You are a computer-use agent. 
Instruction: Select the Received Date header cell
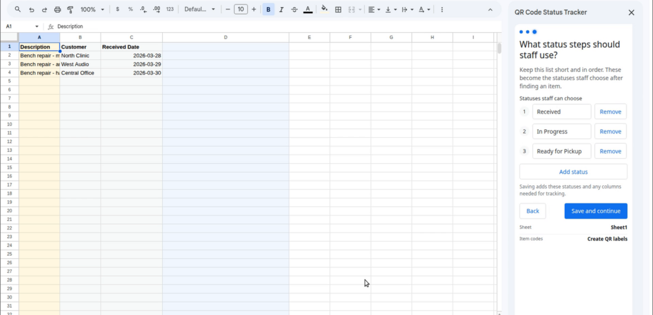coord(131,47)
